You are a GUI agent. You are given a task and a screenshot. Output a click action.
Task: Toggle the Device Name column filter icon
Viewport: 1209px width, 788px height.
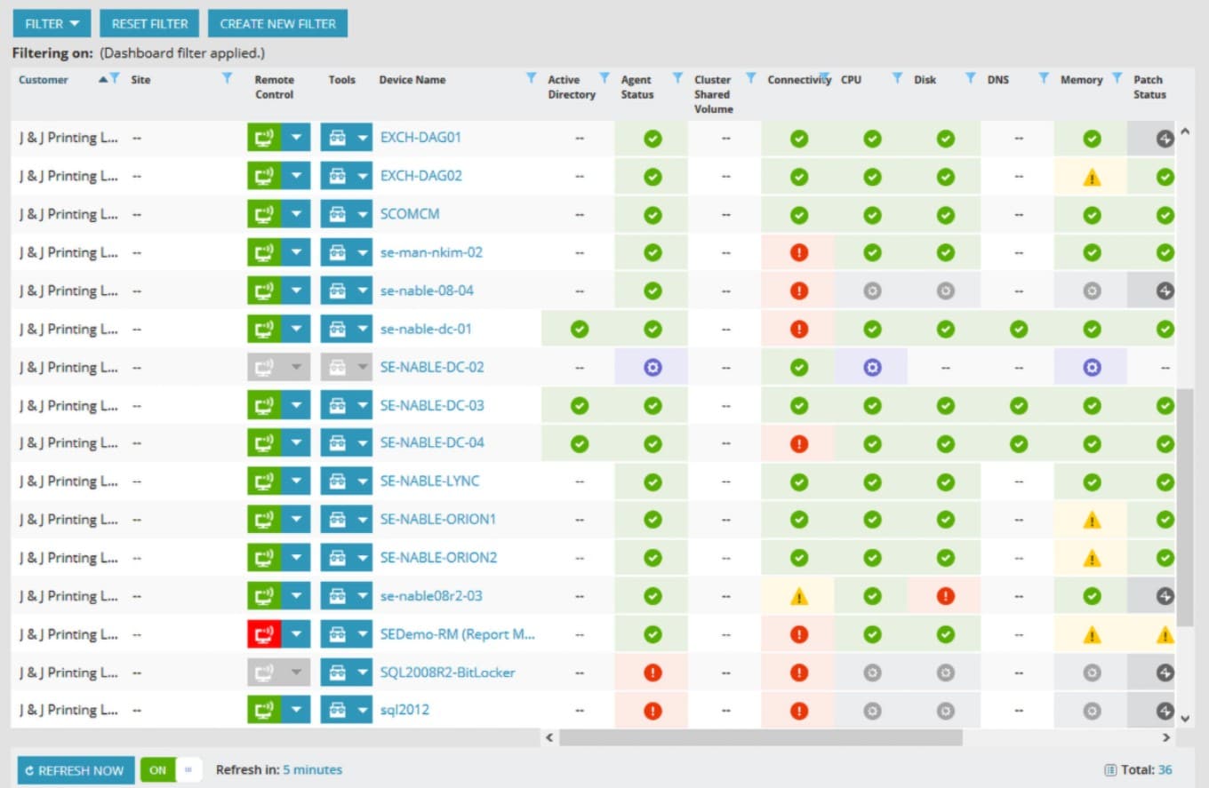(x=531, y=78)
